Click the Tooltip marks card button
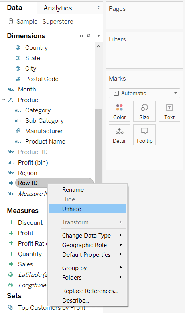Screen dimensions: 185x313 (144, 135)
